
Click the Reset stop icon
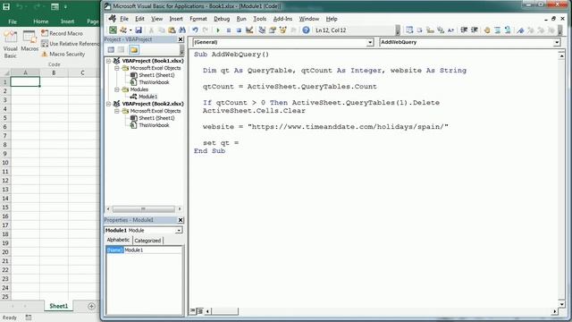point(239,30)
